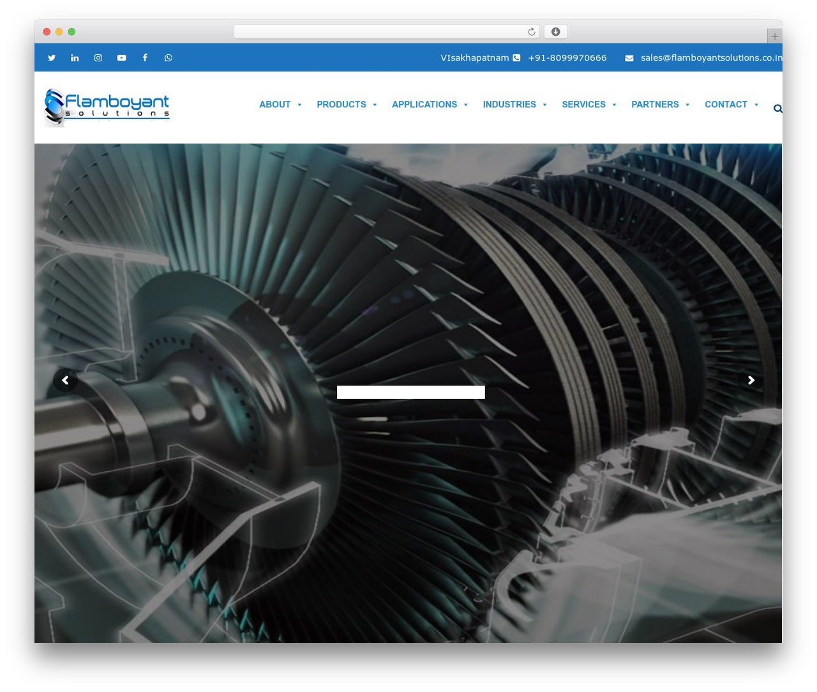
Task: Reload the page in browser
Action: [x=531, y=32]
